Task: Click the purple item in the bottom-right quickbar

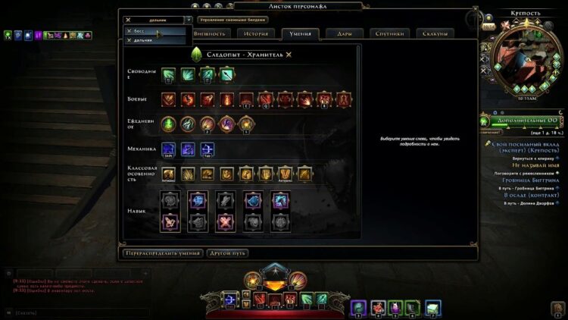Action: [359, 308]
